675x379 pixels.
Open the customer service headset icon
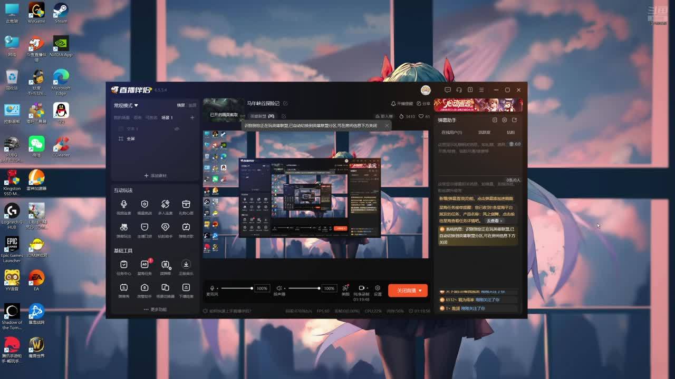point(459,90)
